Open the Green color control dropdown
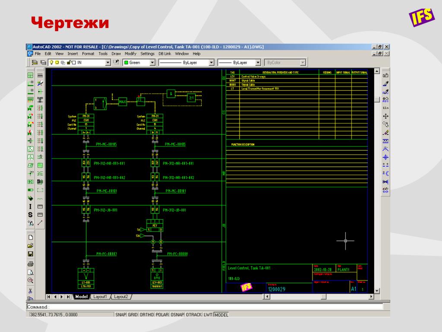The height and width of the screenshot is (332, 442). pyautogui.click(x=152, y=62)
